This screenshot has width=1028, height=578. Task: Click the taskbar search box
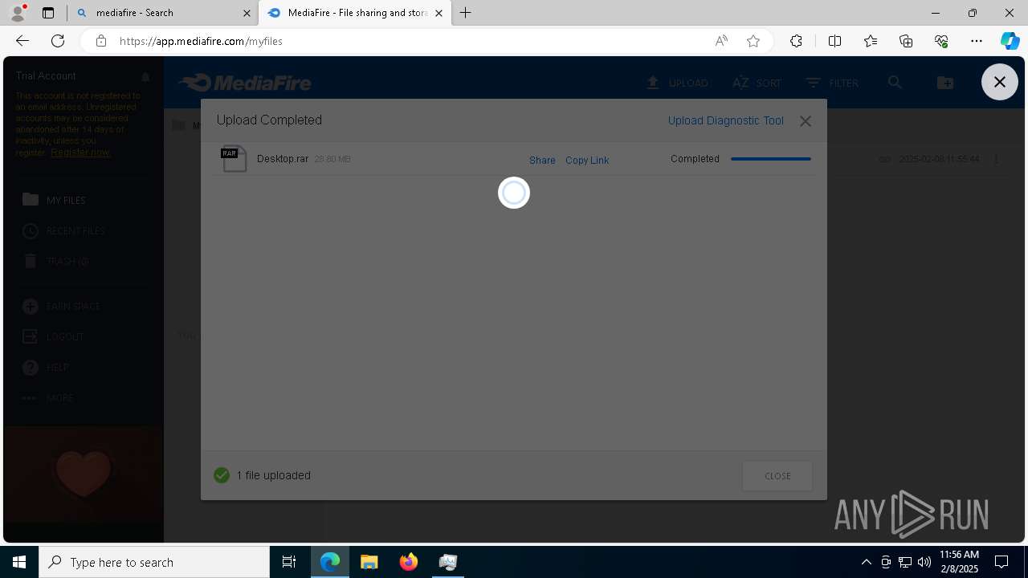[154, 562]
